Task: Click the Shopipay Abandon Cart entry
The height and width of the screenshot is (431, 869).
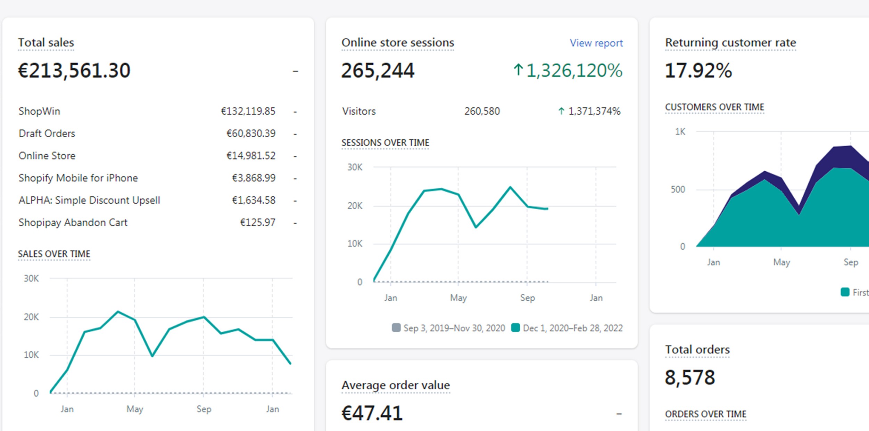Action: coord(73,222)
